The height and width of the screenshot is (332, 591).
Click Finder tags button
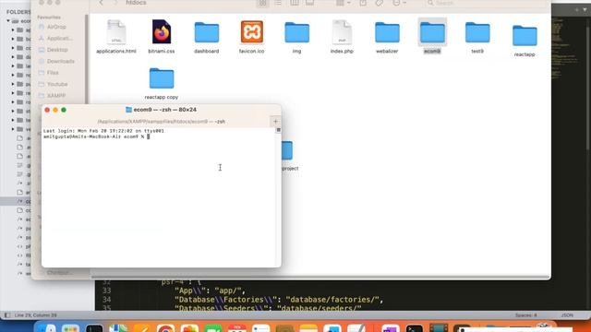click(x=380, y=3)
